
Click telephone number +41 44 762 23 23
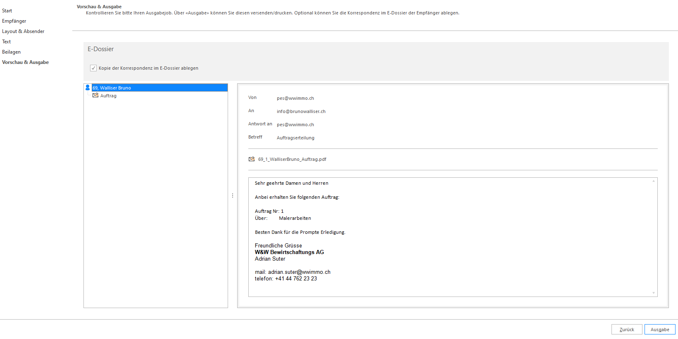coord(296,278)
